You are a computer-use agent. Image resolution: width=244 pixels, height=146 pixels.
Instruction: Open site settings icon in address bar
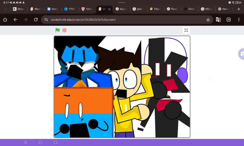[46, 20]
